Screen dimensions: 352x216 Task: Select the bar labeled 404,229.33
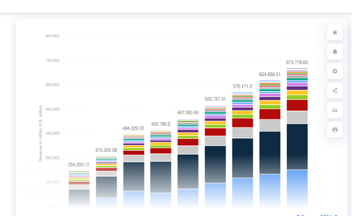(x=134, y=171)
